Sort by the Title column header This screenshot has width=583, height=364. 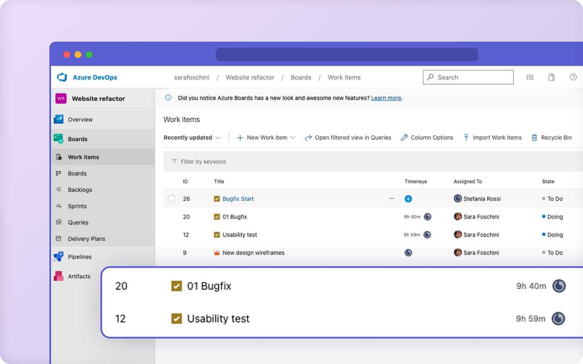(219, 182)
